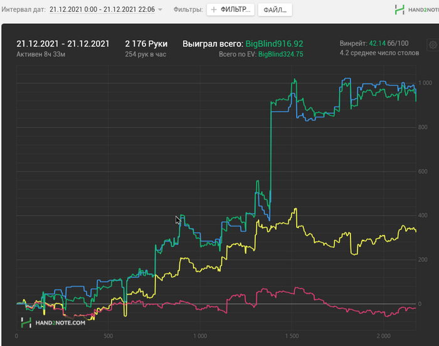Screen dimensions: 439x346
Task: Click the 4.2 среднее число столов text
Action: pyautogui.click(x=379, y=53)
